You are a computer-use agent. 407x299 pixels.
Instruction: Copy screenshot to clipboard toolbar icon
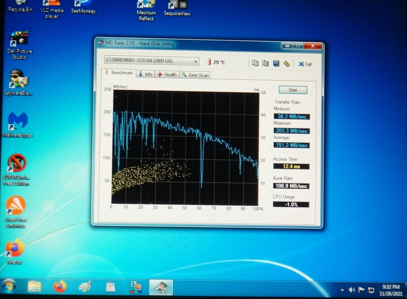[x=265, y=63]
